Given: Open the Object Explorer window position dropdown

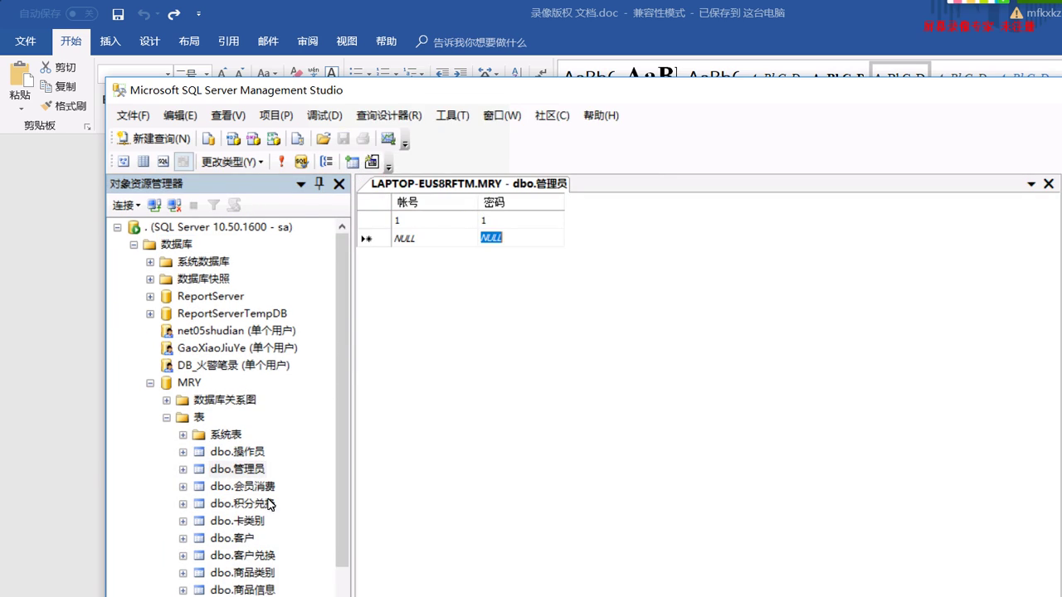Looking at the screenshot, I should (x=301, y=184).
